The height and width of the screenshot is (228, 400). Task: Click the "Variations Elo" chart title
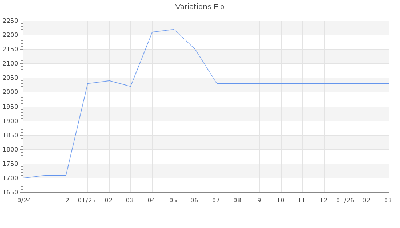200,7
